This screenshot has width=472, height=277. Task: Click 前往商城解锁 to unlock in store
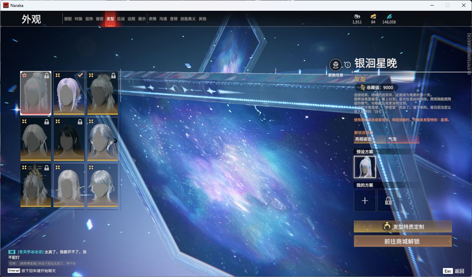[403, 241]
